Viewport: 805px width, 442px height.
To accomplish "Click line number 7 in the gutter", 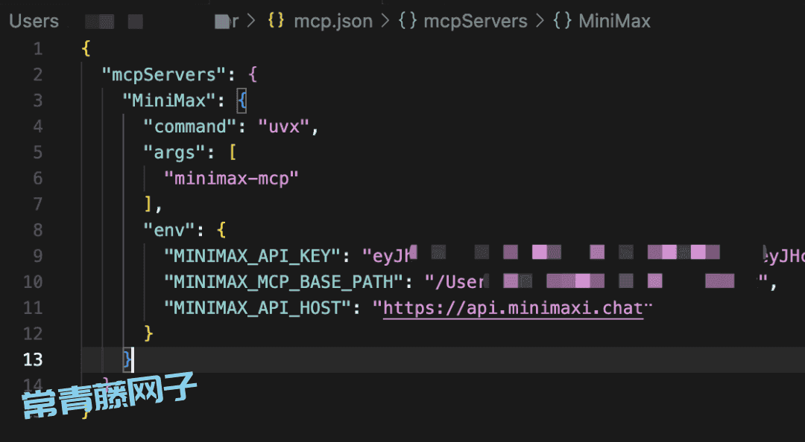I will tap(37, 205).
